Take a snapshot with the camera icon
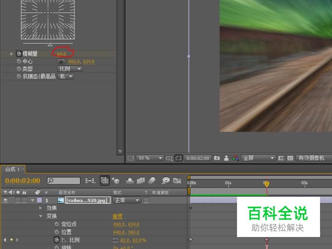332x249 pixels. click(x=217, y=158)
